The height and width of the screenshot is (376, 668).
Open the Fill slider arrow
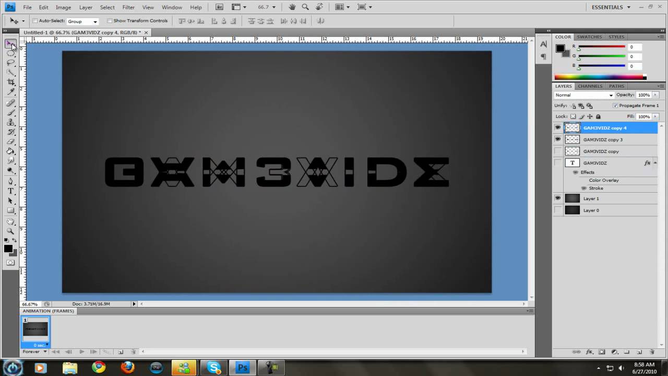[654, 116]
